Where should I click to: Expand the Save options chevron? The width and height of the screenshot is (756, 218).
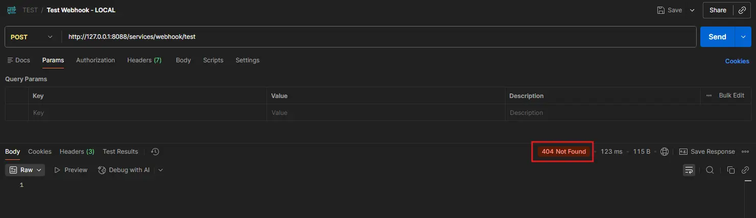[692, 10]
